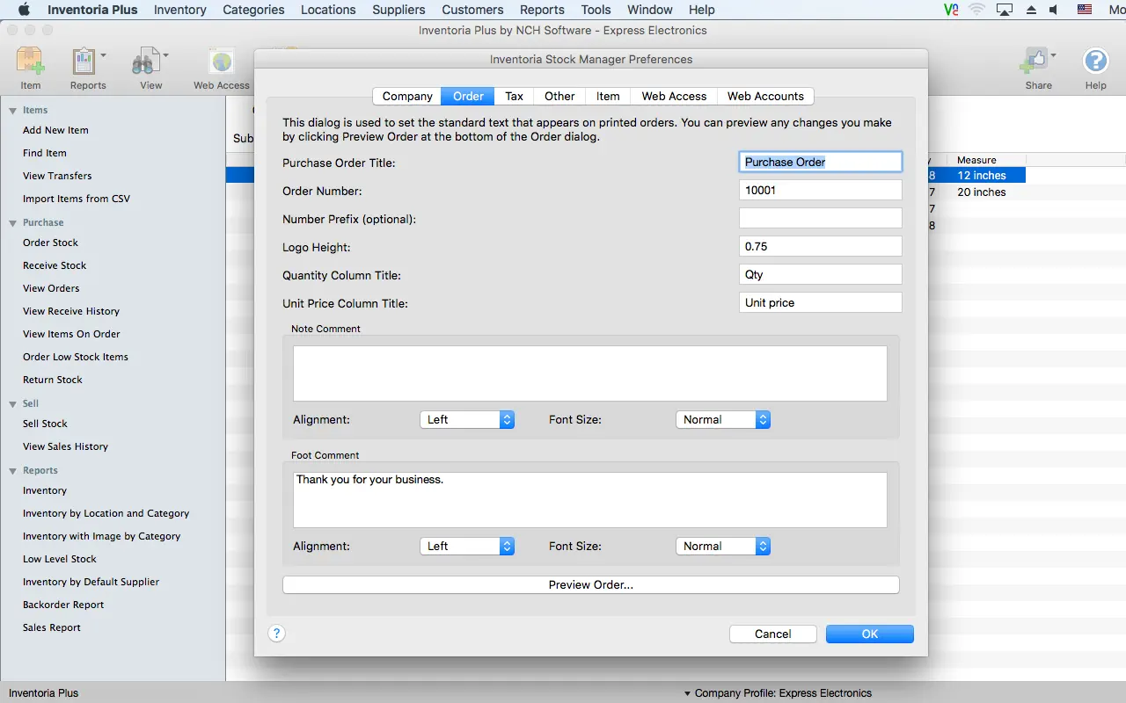Image resolution: width=1126 pixels, height=703 pixels.
Task: Switch to the Tax tab
Action: pyautogui.click(x=514, y=97)
